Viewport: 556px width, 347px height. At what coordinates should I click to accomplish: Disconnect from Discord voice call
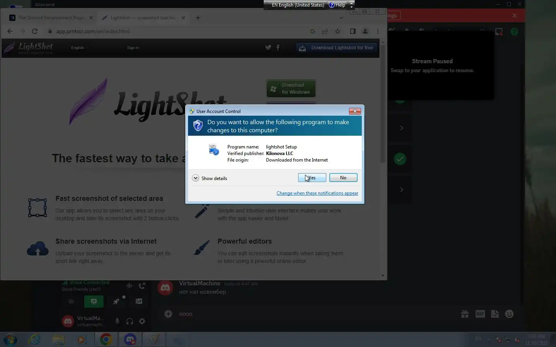click(x=142, y=286)
